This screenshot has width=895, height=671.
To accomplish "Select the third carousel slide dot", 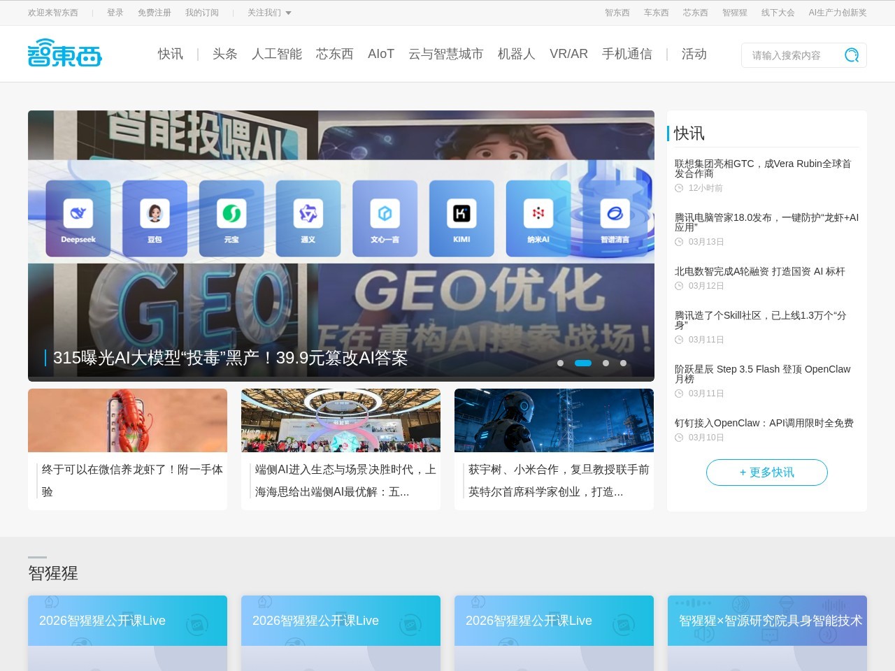I will pyautogui.click(x=606, y=363).
